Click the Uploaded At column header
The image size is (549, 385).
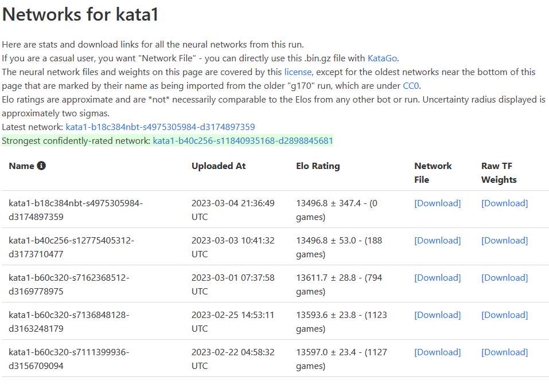[219, 166]
